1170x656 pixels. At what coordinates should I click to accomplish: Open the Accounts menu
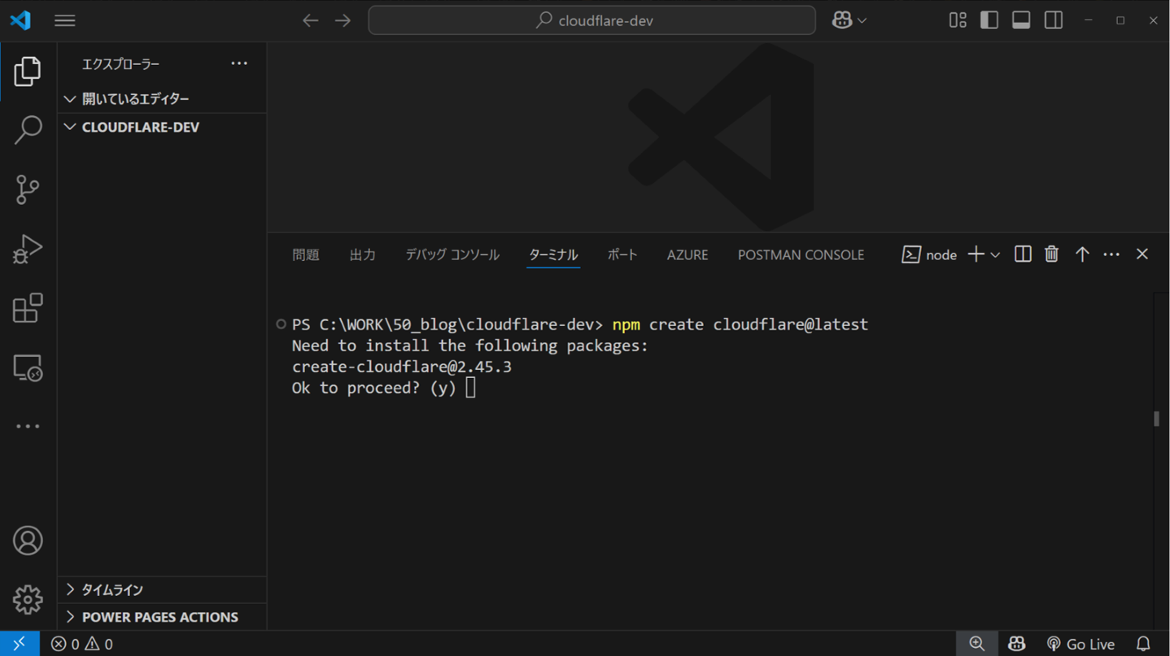[x=28, y=541]
